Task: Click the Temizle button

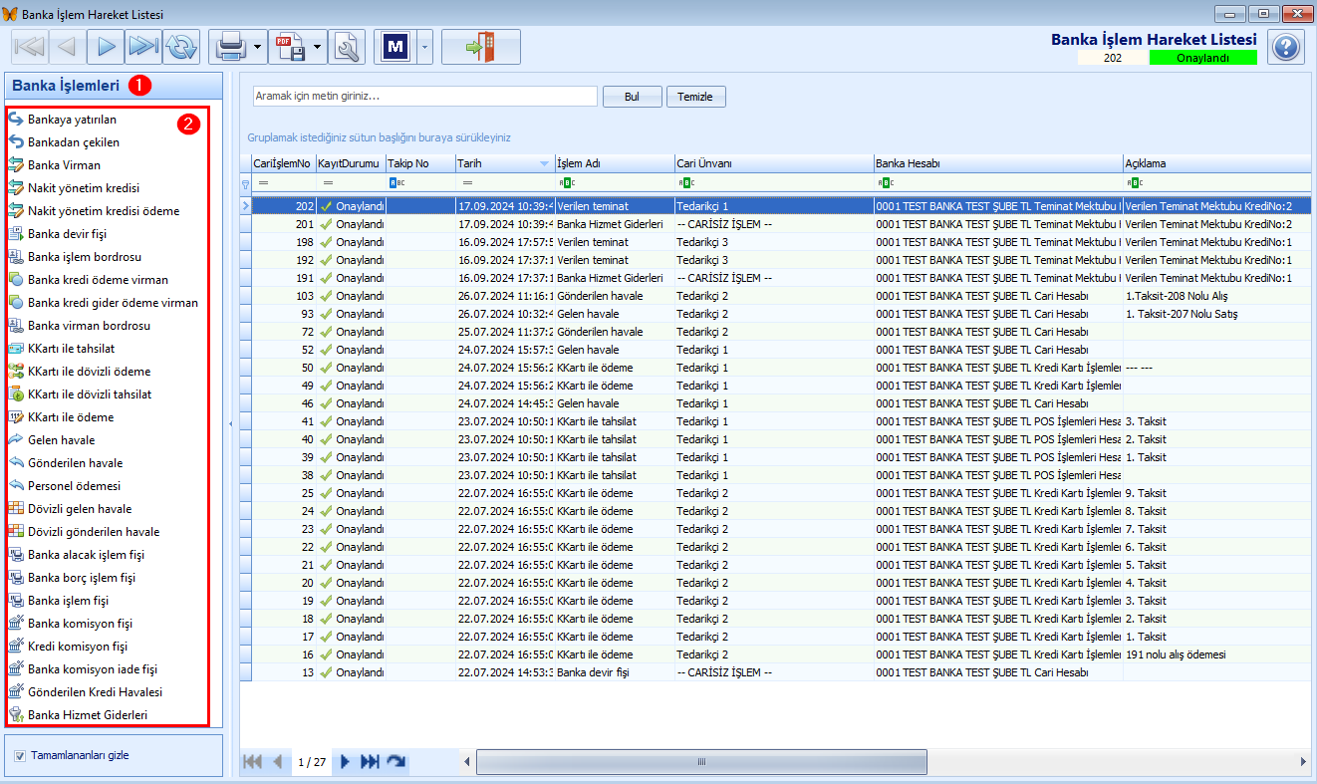Action: tap(695, 97)
